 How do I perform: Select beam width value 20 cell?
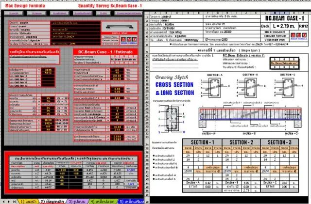point(117,70)
